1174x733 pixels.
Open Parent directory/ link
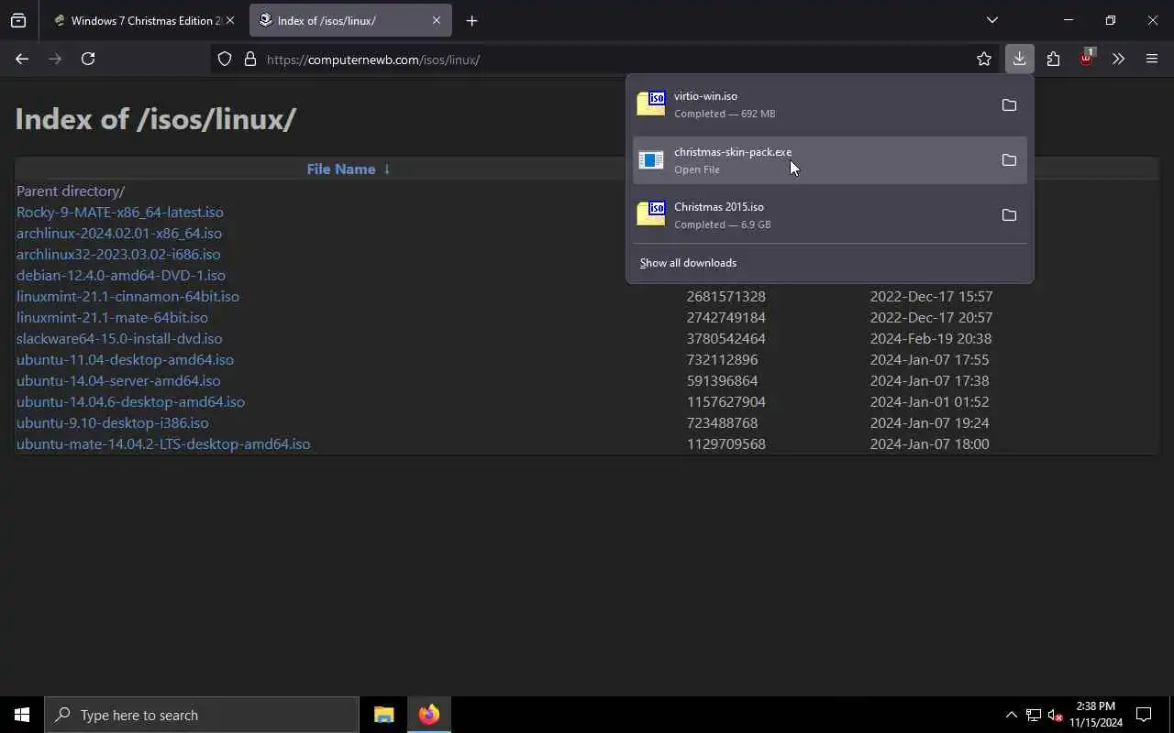click(x=71, y=191)
